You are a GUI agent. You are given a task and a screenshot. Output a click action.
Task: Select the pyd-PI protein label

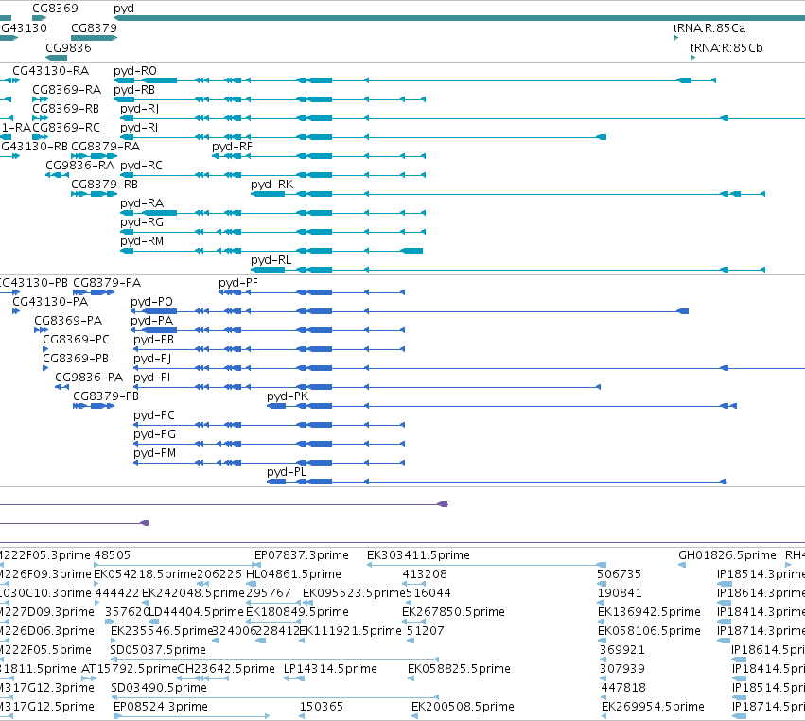click(x=152, y=378)
